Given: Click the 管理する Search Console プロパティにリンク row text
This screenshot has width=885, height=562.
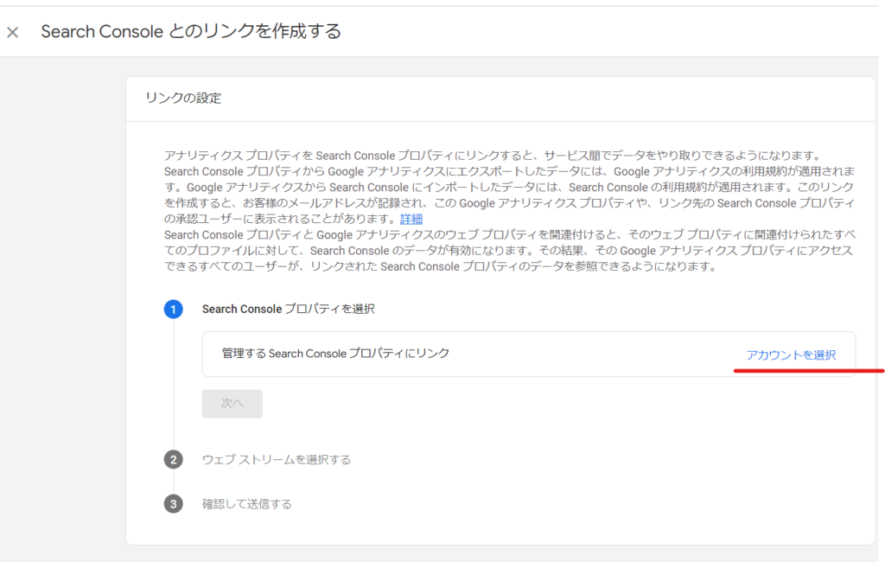Looking at the screenshot, I should [336, 354].
